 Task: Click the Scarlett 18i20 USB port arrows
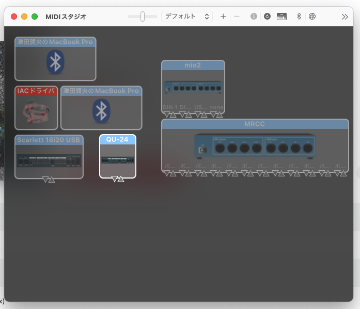pyautogui.click(x=48, y=180)
